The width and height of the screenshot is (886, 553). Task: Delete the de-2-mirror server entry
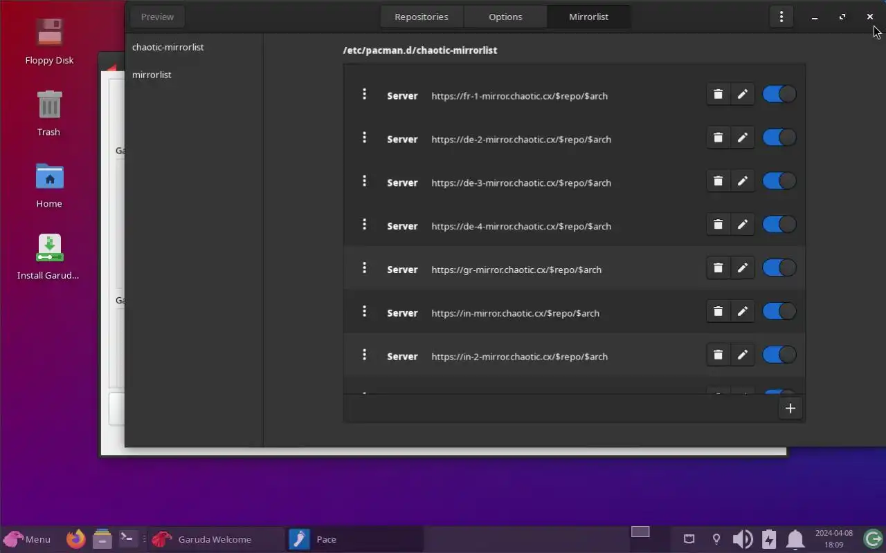(718, 138)
